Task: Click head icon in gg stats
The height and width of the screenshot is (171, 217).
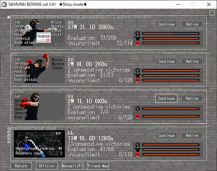Action: pos(138,71)
